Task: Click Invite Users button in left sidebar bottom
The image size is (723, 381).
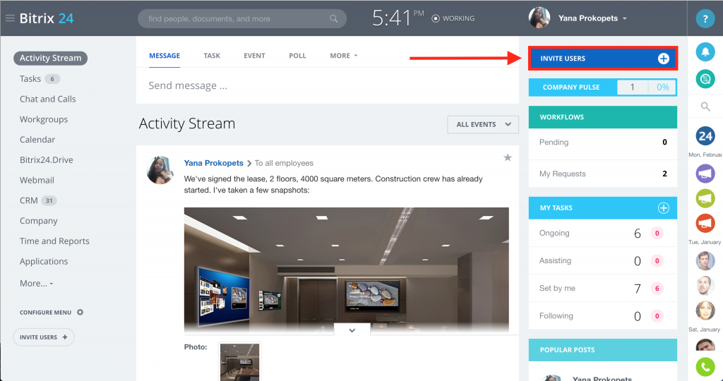Action: (x=43, y=337)
